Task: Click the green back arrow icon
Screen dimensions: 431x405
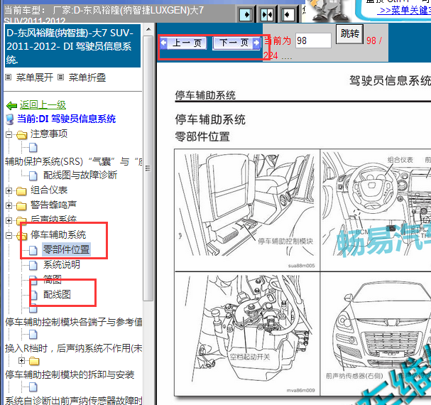Action: tap(11, 105)
